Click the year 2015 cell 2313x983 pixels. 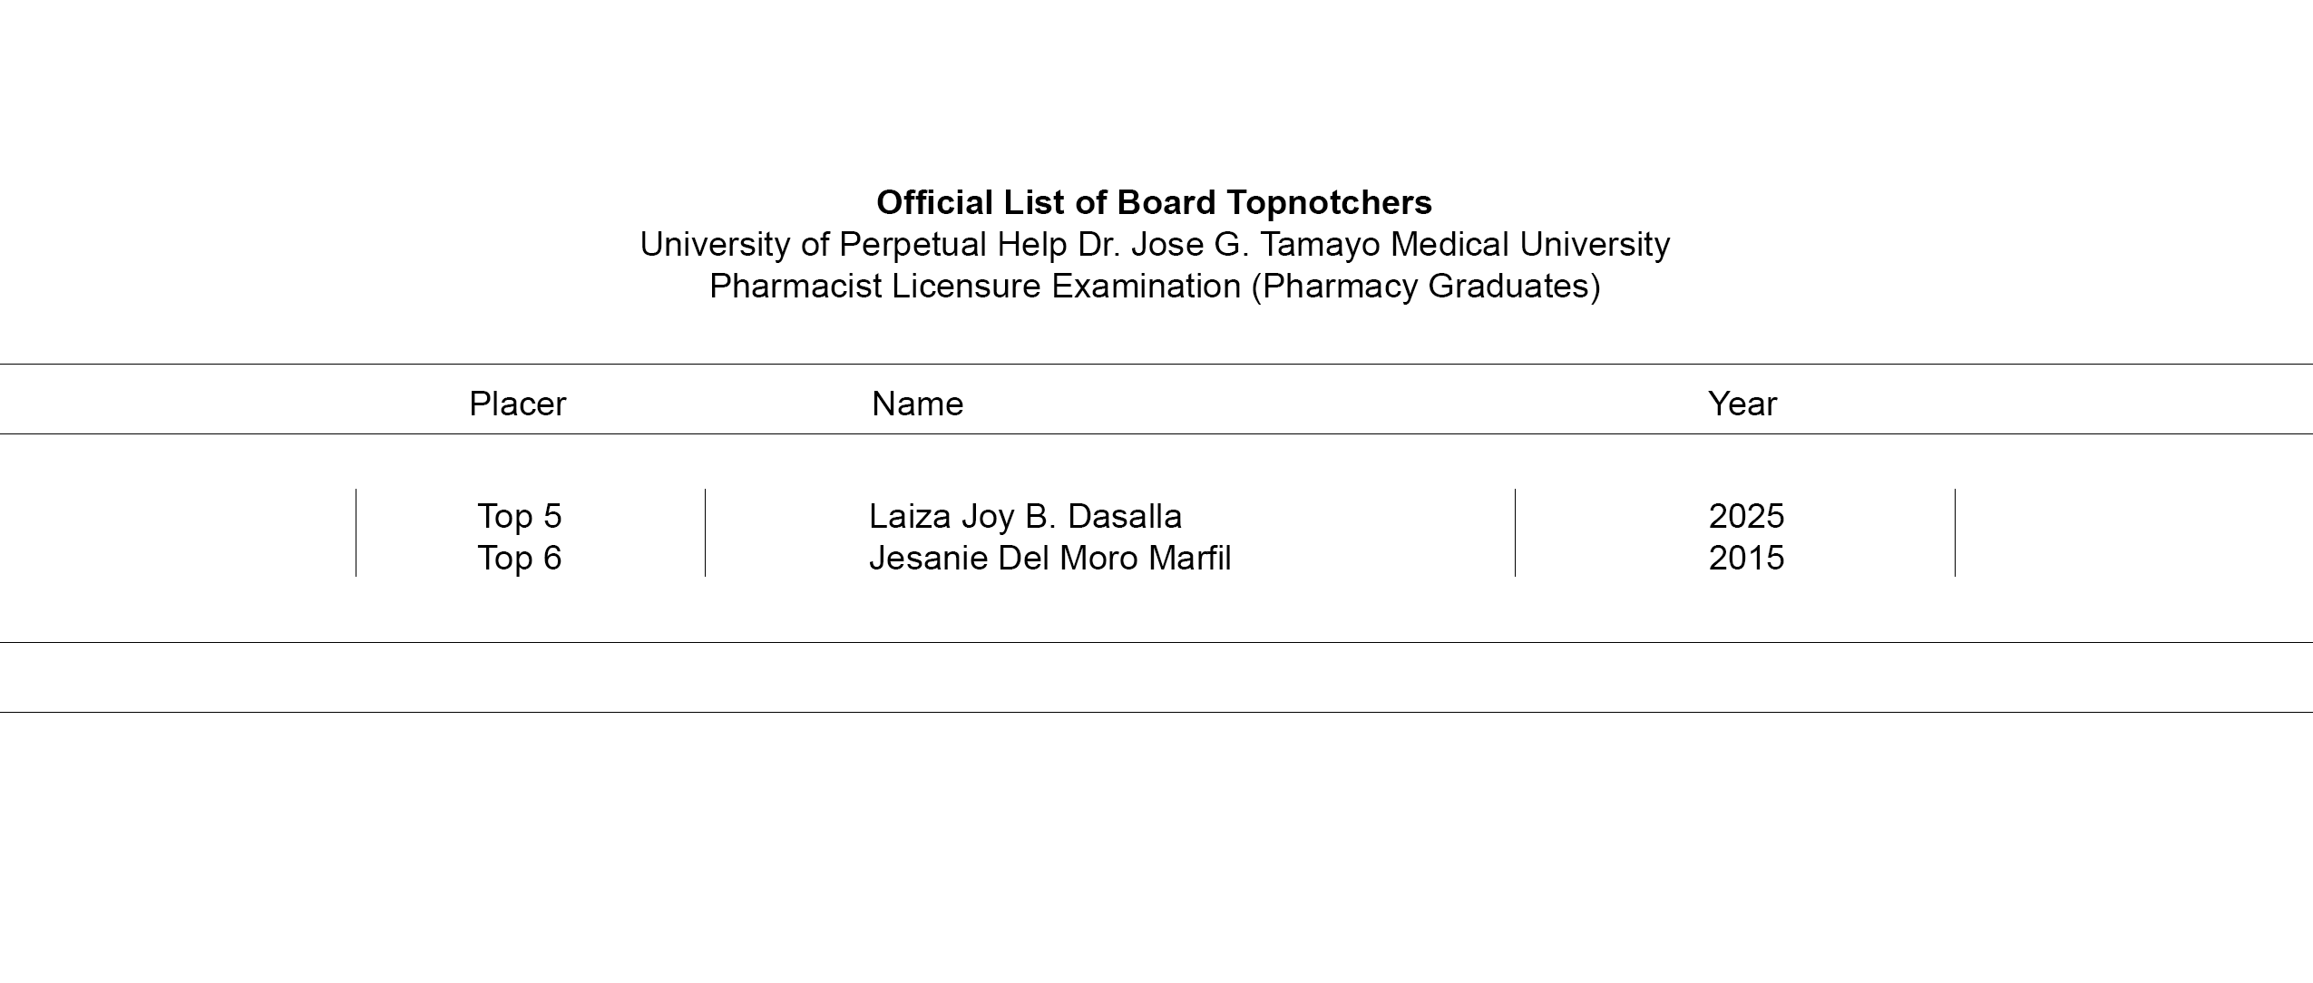[1746, 558]
